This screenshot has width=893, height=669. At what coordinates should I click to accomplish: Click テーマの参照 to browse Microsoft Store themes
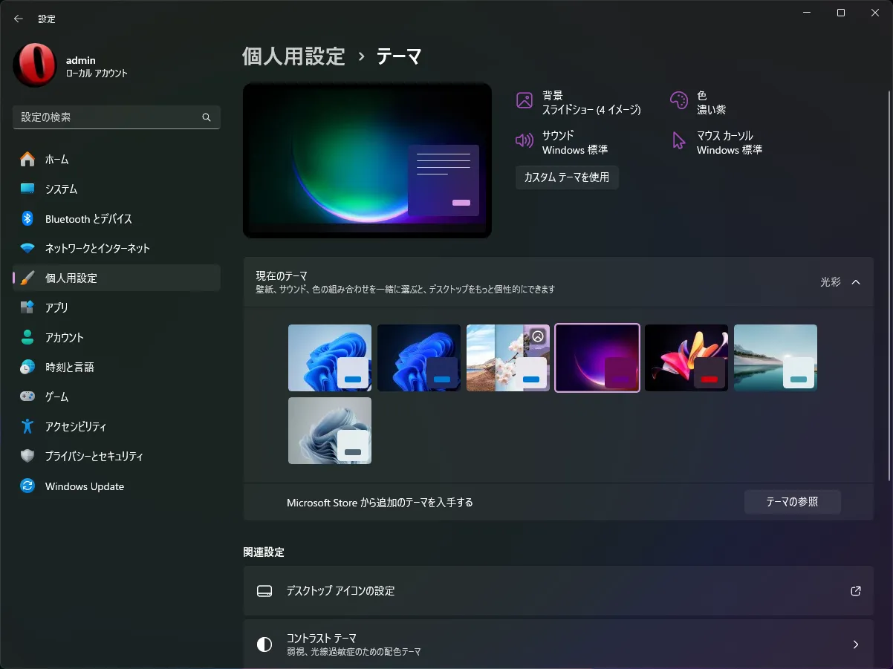792,502
